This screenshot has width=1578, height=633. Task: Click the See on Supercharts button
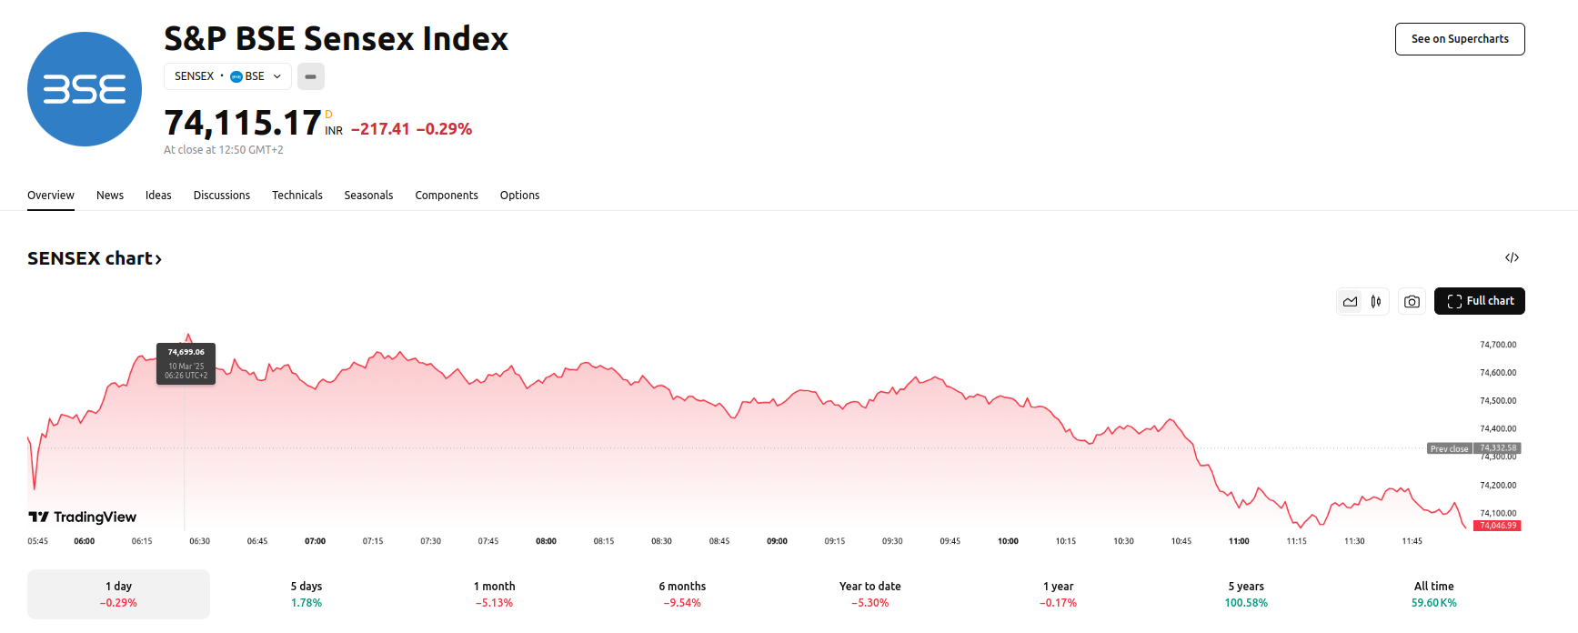coord(1460,39)
